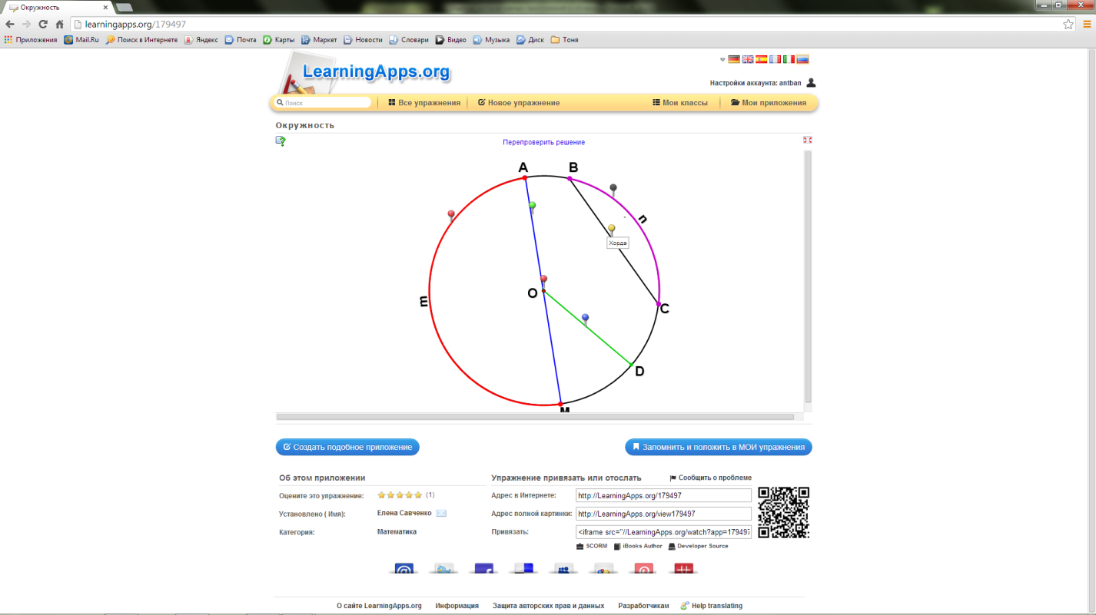The height and width of the screenshot is (615, 1096).
Task: Click the QR code image
Action: (784, 513)
